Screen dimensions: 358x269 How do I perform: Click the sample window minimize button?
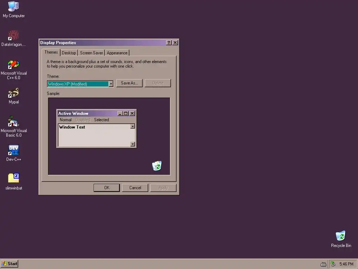point(120,113)
